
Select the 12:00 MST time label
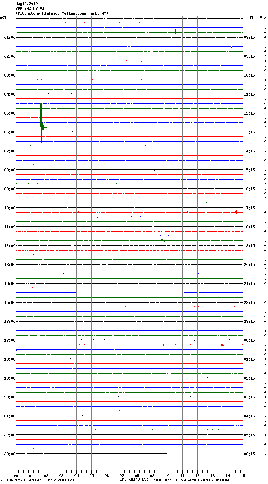tap(9, 245)
